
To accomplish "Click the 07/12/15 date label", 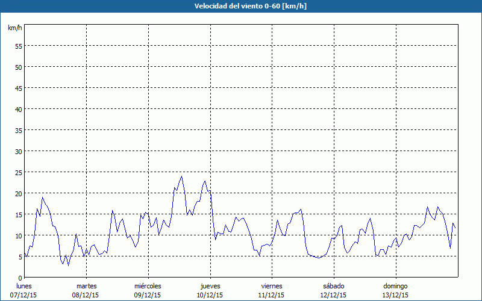I will 24,295.
